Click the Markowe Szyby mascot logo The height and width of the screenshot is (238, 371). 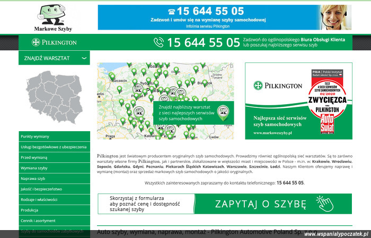coord(53,18)
